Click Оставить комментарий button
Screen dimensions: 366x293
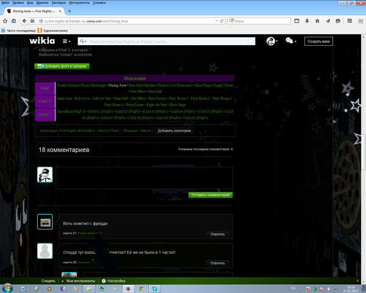click(210, 195)
